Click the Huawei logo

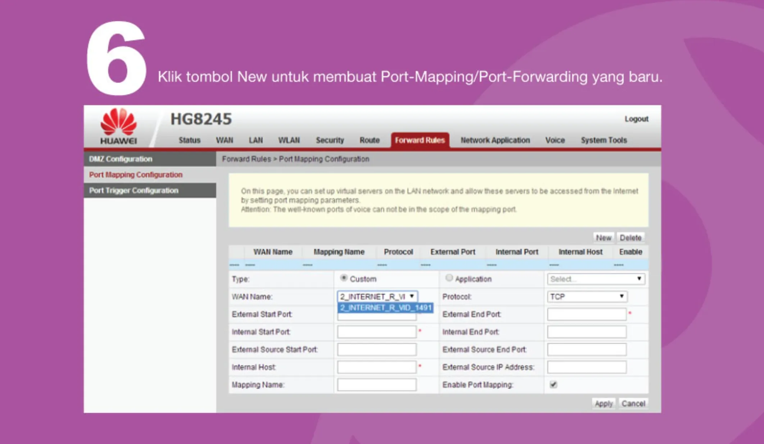[119, 124]
